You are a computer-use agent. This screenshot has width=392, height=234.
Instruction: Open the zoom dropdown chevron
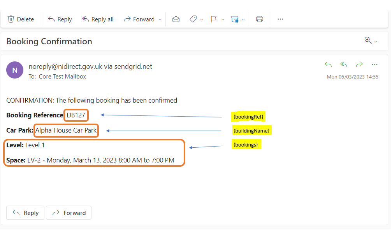376,42
